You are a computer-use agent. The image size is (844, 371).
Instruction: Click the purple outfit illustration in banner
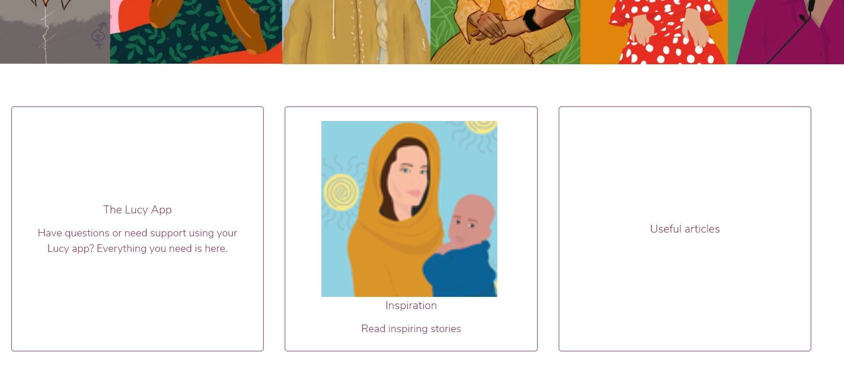pyautogui.click(x=786, y=32)
